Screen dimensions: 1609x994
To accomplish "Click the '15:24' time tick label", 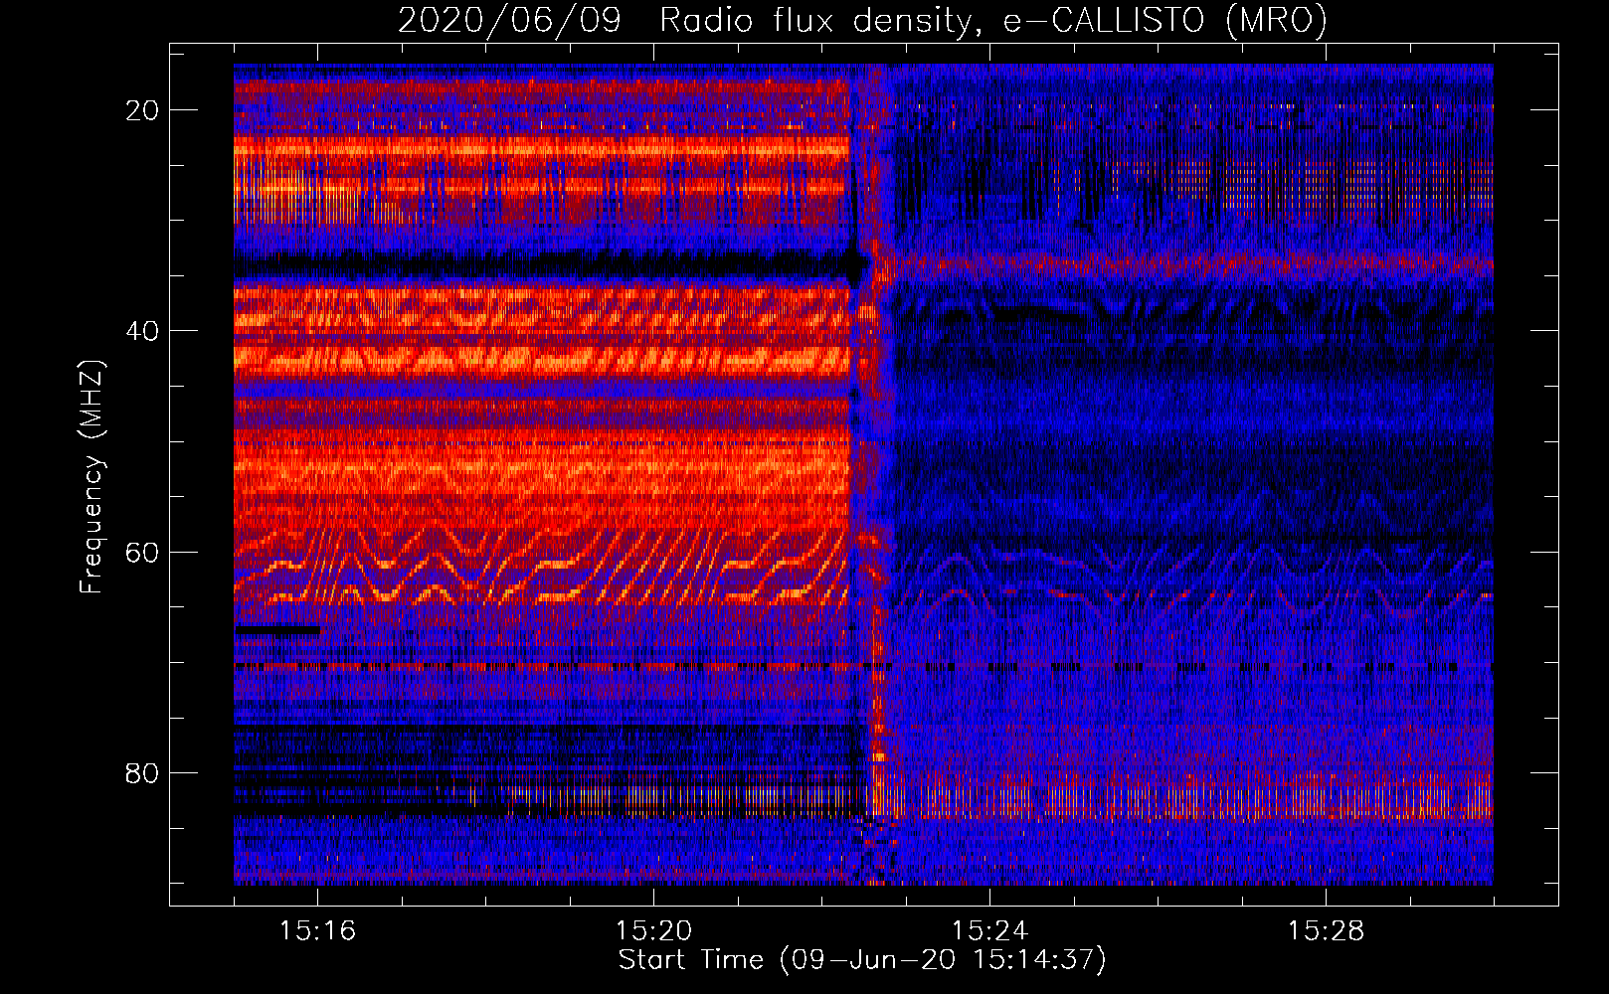I will click(989, 930).
